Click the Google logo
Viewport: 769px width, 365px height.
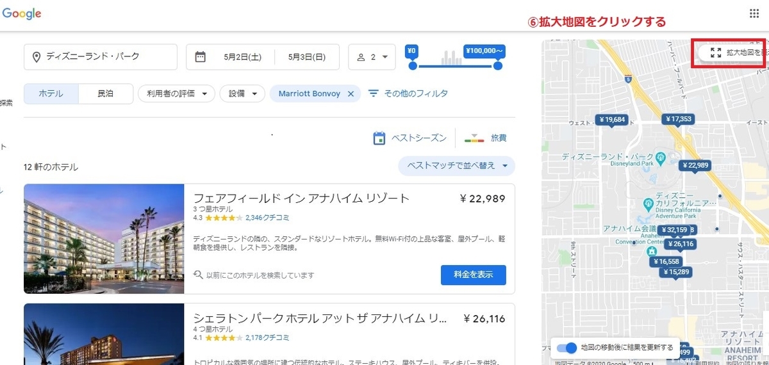tap(22, 13)
